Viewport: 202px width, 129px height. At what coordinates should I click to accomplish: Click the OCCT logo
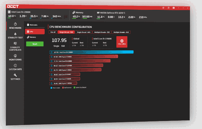pyautogui.click(x=13, y=6)
